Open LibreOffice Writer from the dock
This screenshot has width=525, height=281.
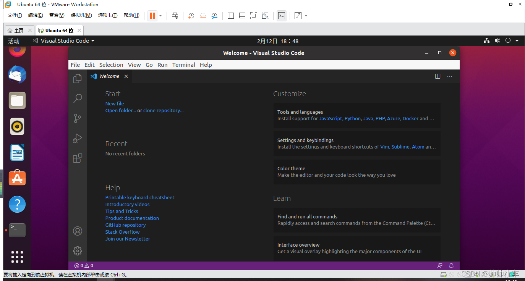17,152
